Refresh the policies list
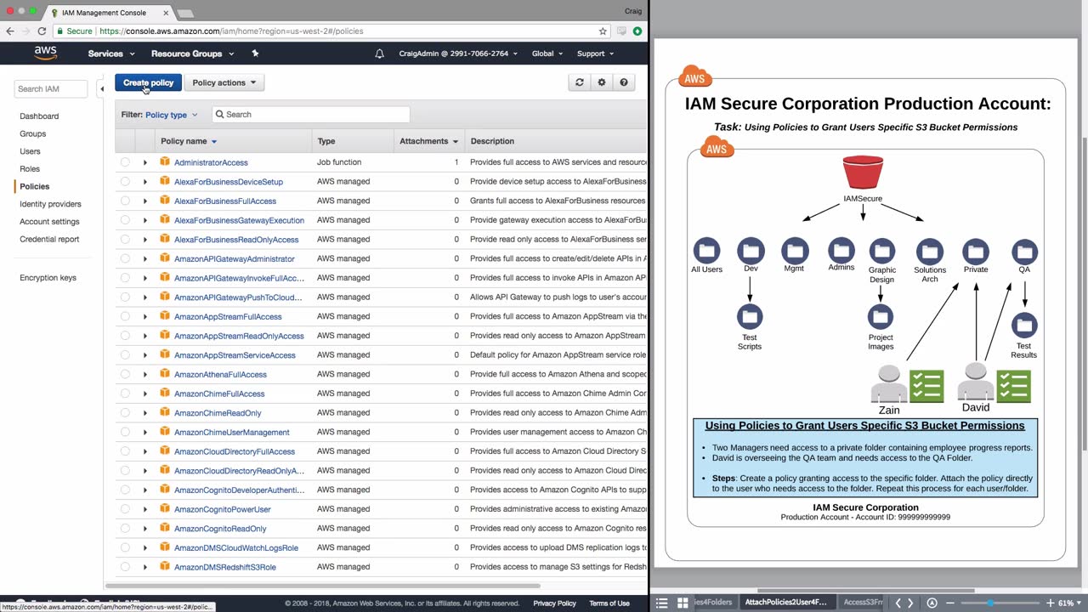Image resolution: width=1088 pixels, height=612 pixels. point(580,82)
